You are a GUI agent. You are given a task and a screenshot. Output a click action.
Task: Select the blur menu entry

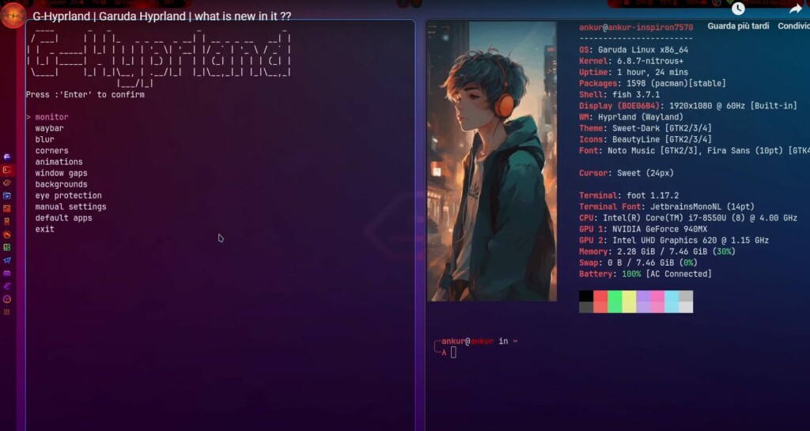44,139
